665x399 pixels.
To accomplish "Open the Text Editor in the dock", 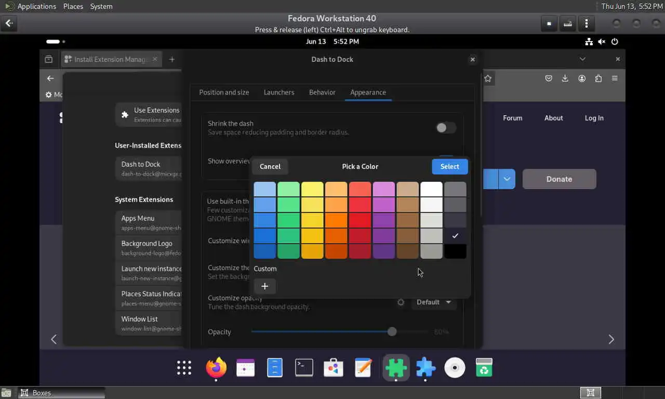I will (363, 368).
